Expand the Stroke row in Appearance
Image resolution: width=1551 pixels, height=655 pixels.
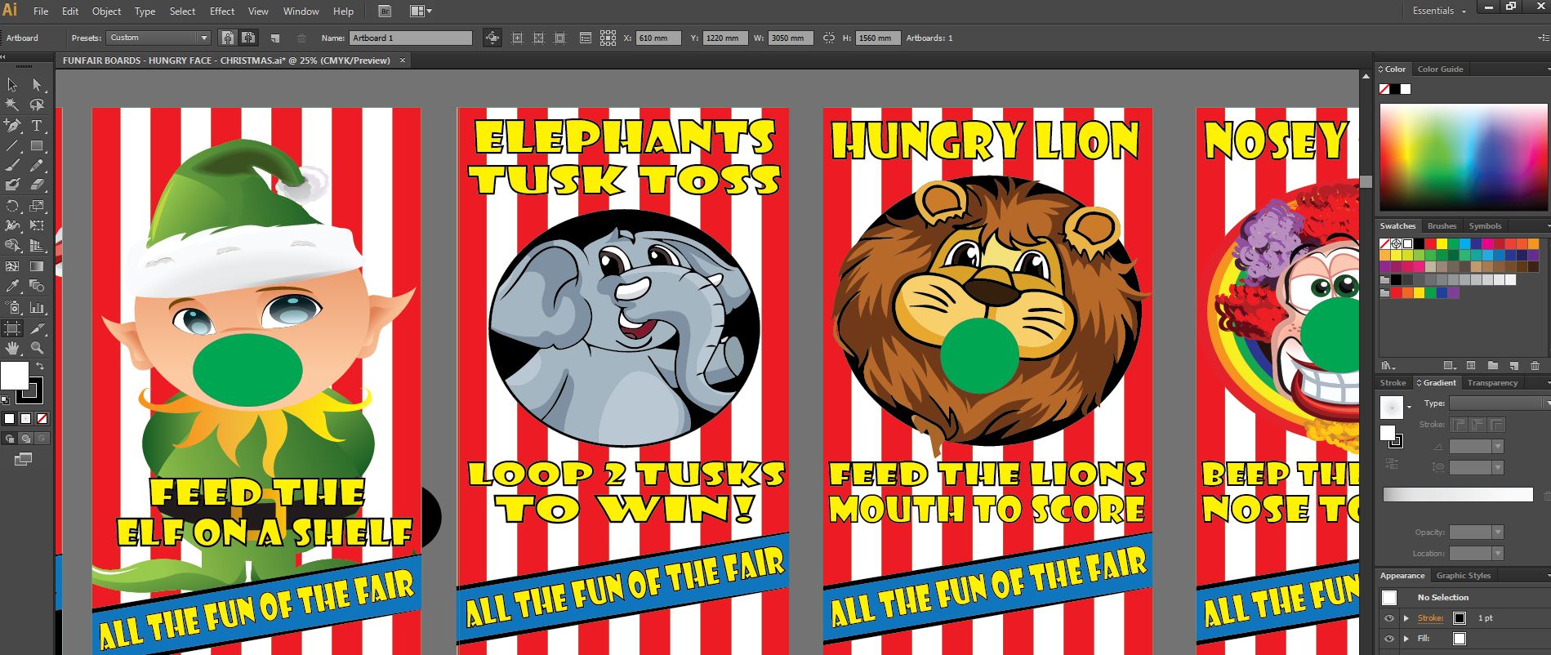point(1406,618)
